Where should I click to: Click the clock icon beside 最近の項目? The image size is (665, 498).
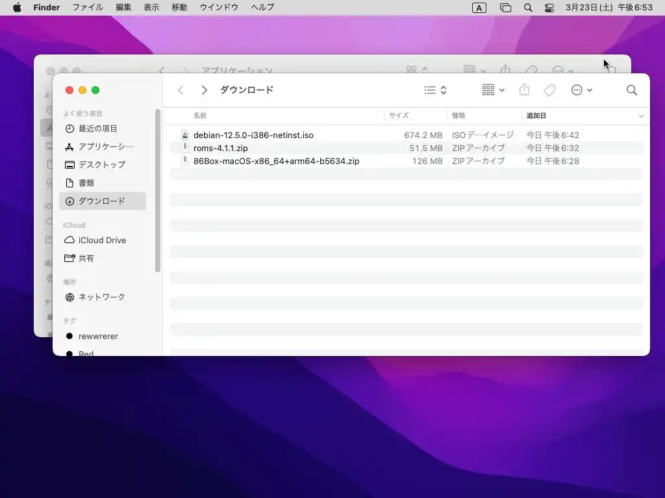69,129
